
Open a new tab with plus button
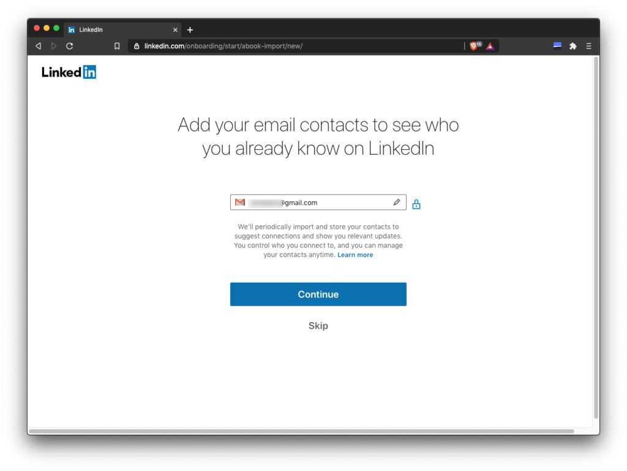click(x=190, y=29)
